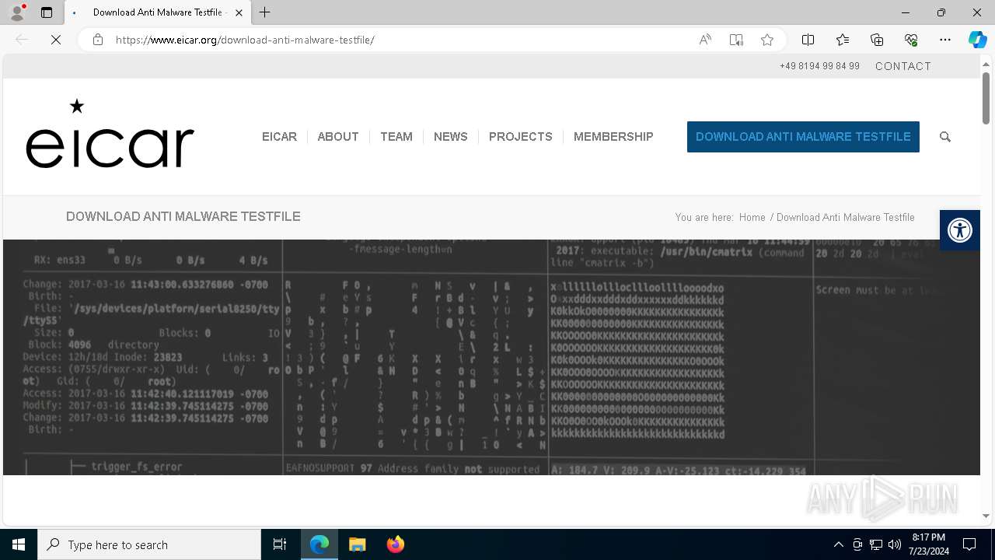Launch Firefox from taskbar
This screenshot has width=995, height=560.
click(x=395, y=544)
